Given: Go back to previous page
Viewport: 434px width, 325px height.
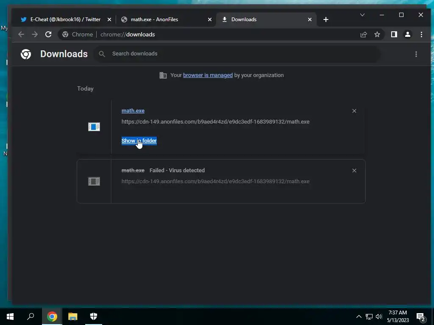Looking at the screenshot, I should tap(21, 35).
